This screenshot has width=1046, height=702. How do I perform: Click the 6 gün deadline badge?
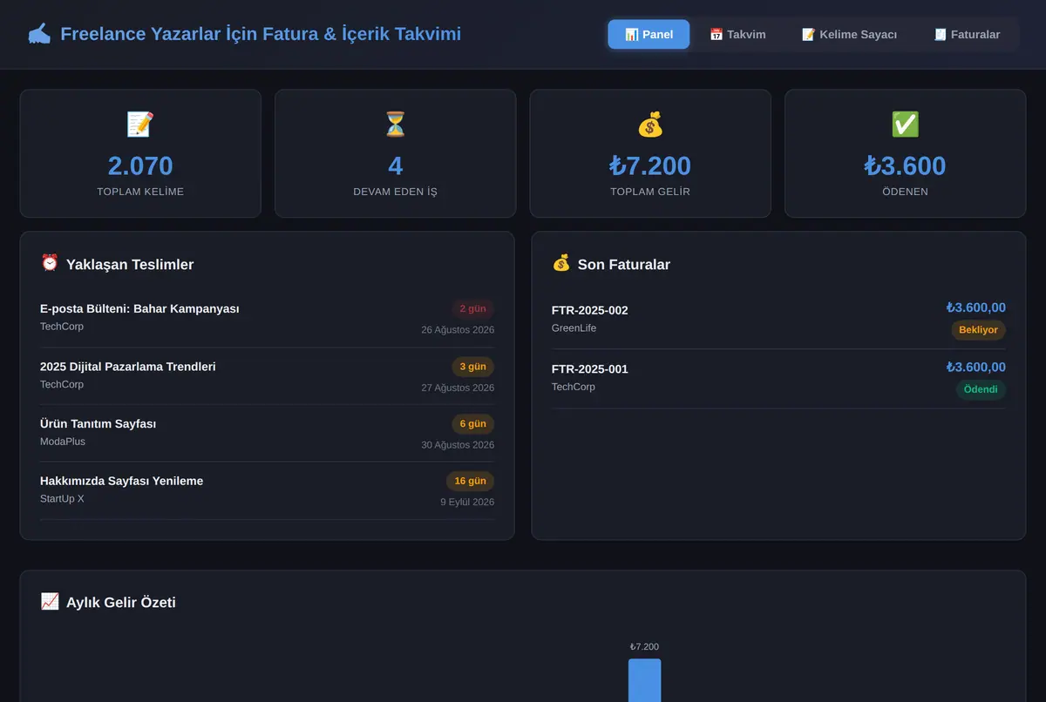pos(472,424)
